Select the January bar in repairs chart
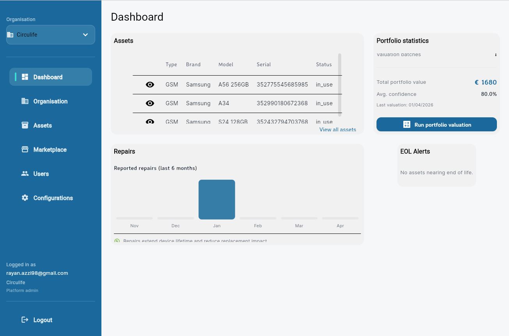 216,199
